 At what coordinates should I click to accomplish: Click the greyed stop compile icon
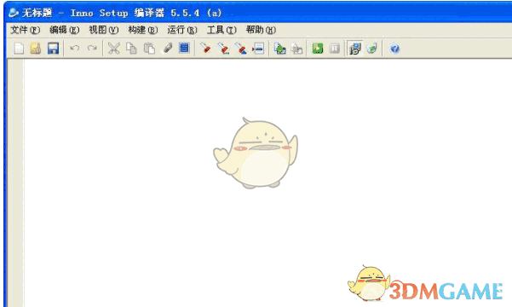pyautogui.click(x=296, y=49)
